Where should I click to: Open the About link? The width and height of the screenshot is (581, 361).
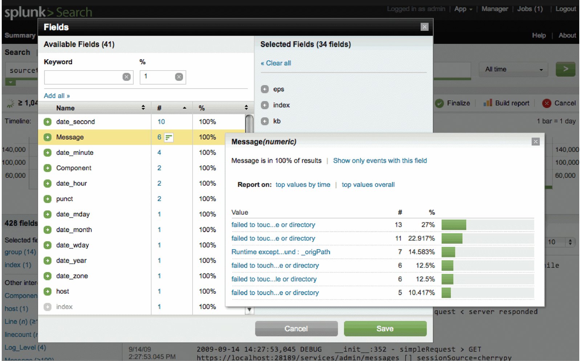click(x=567, y=35)
